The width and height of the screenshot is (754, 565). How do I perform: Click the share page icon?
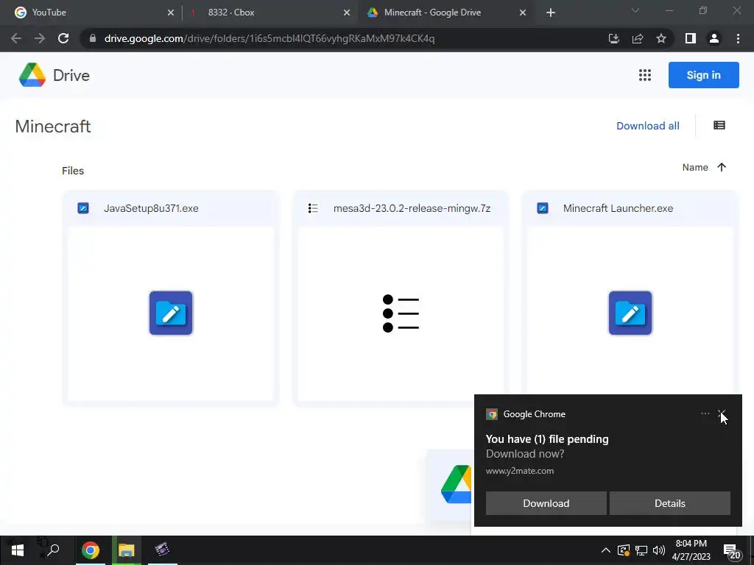[x=638, y=38]
